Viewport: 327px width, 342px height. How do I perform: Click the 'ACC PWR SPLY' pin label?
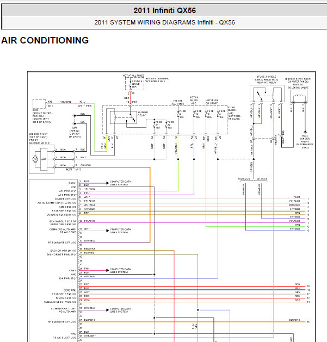pos(67,195)
